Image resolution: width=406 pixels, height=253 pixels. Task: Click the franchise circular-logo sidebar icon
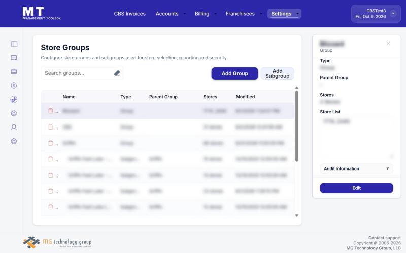click(x=14, y=99)
